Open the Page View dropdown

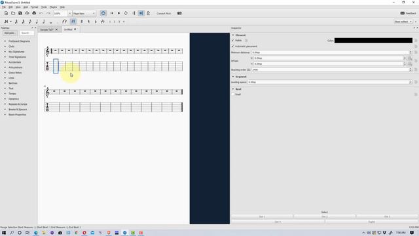coord(84,13)
